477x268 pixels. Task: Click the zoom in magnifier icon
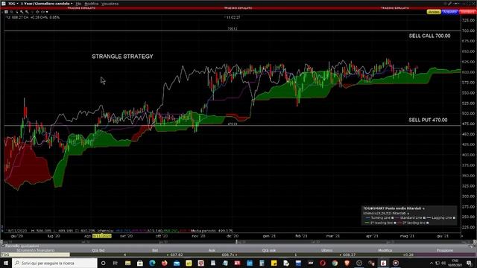[22, 12]
